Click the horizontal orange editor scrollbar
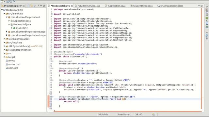This screenshot has height=117, width=209. coord(128,111)
